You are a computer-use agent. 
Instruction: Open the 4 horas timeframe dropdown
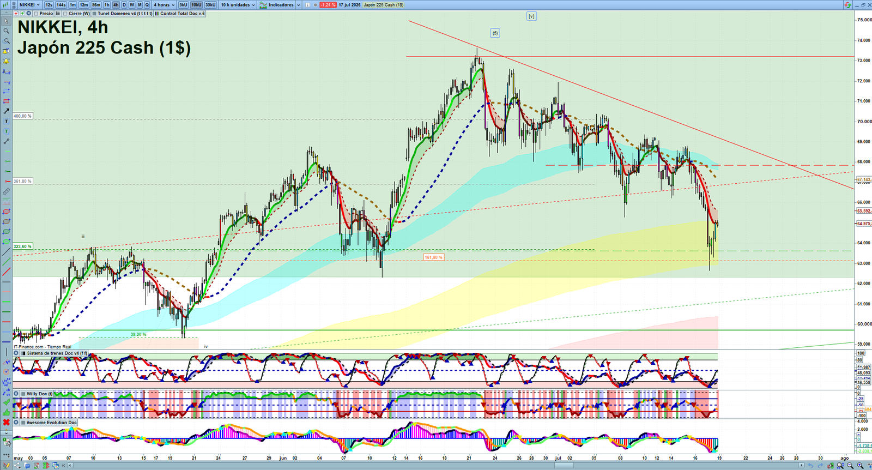163,5
